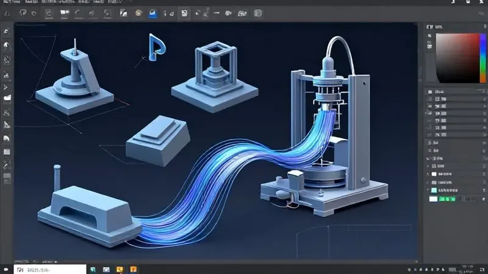Click the white double-rectangle icon in the top toolbar
The width and height of the screenshot is (488, 274).
[65, 12]
